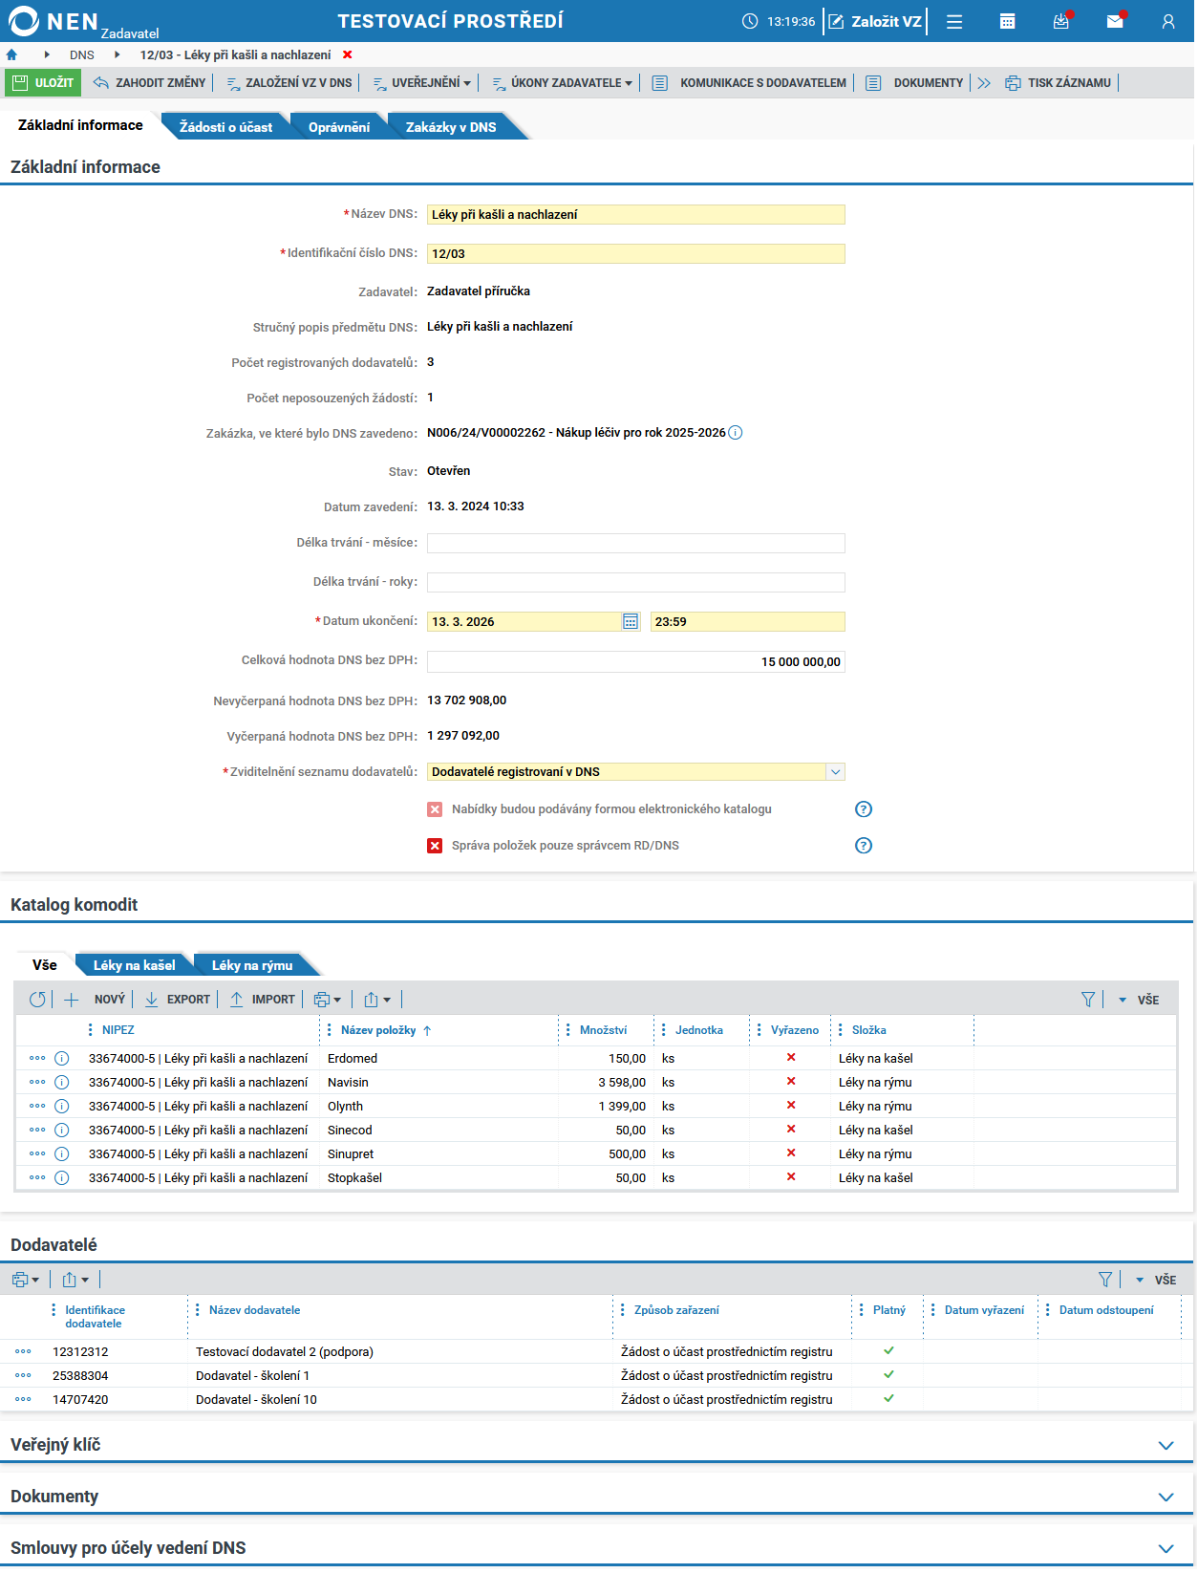The width and height of the screenshot is (1198, 1573).
Task: Open filter icon in Dodavatelé section
Action: pyautogui.click(x=1105, y=1280)
